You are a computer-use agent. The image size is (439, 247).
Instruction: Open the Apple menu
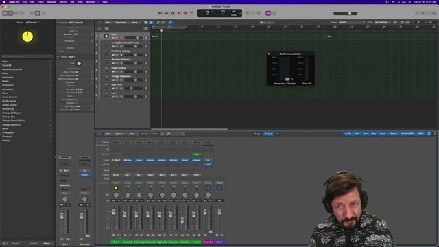click(x=4, y=2)
